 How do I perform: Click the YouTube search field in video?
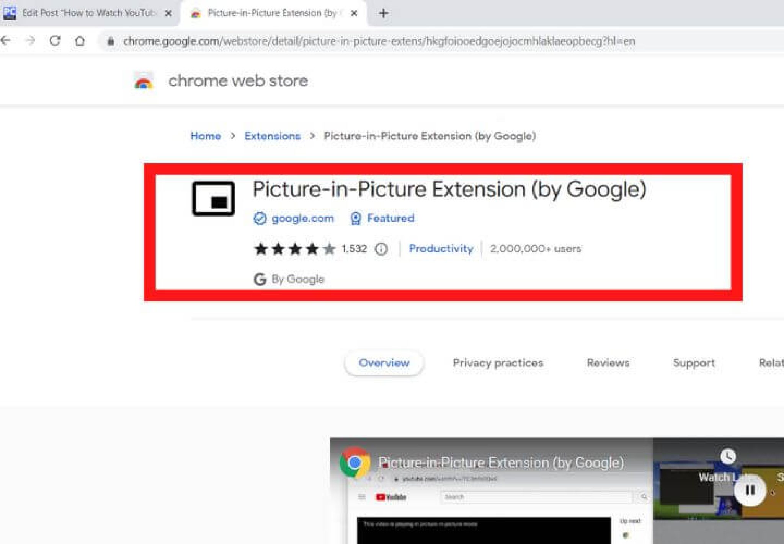(536, 497)
